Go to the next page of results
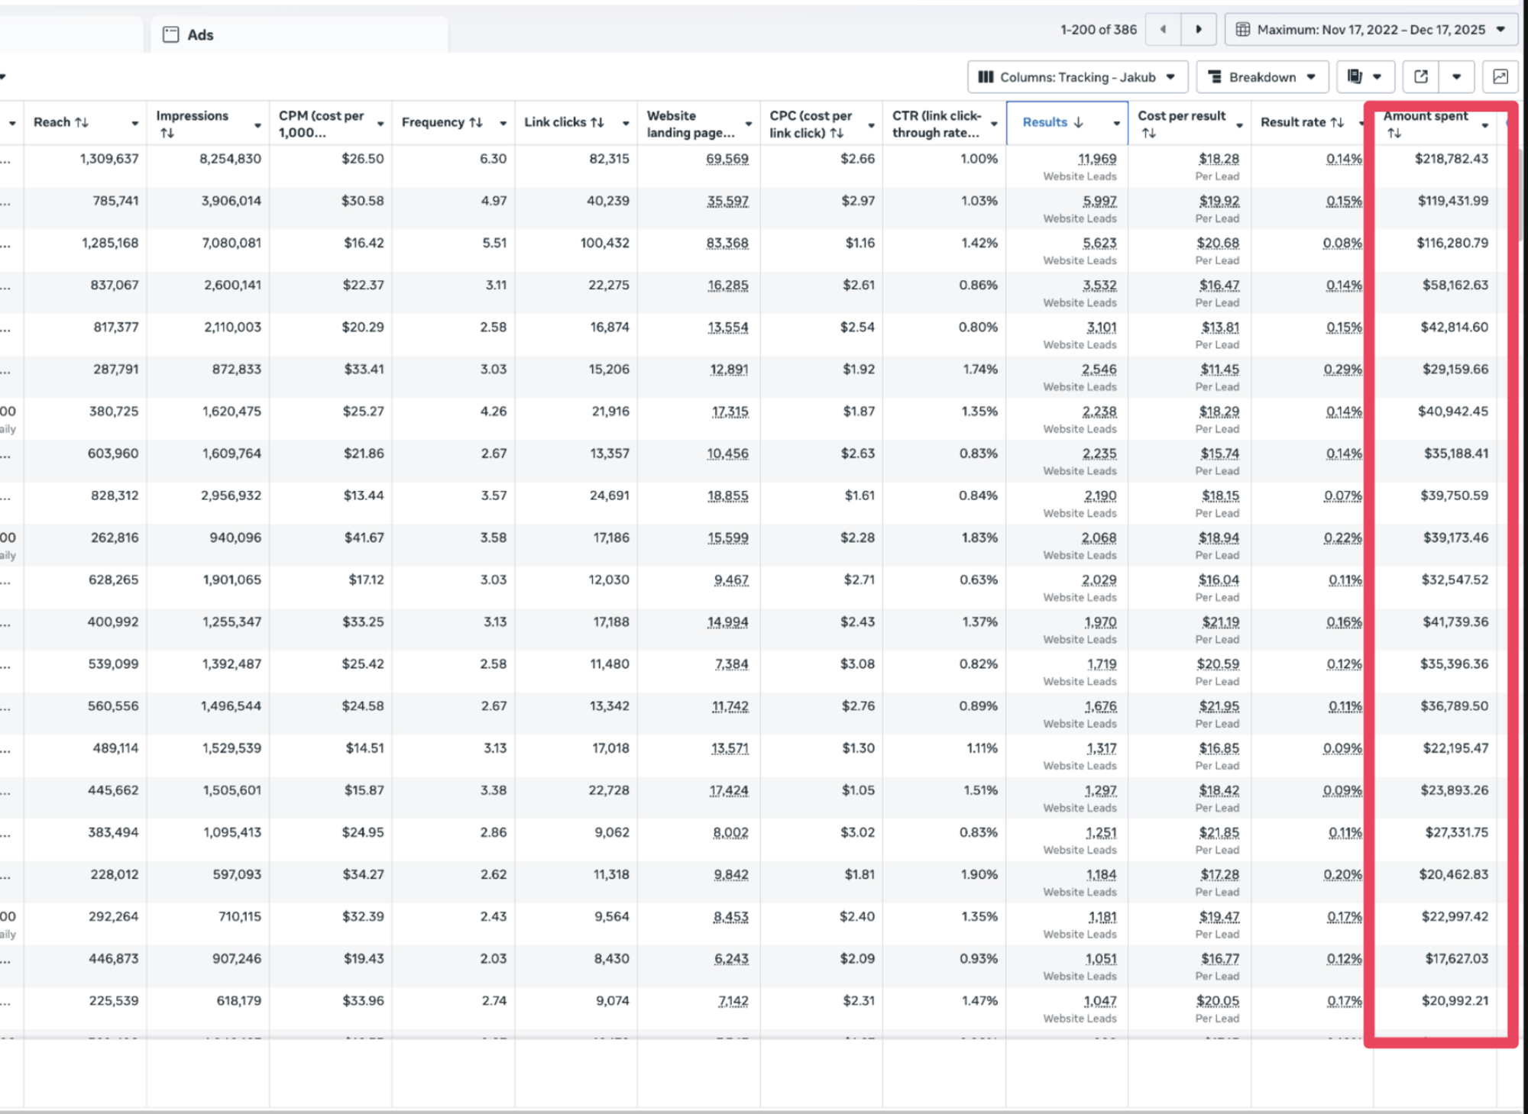This screenshot has width=1528, height=1114. point(1199,30)
